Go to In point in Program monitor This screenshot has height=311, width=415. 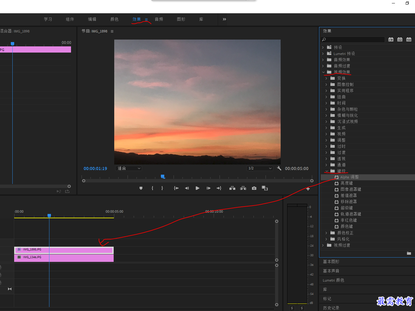point(176,188)
